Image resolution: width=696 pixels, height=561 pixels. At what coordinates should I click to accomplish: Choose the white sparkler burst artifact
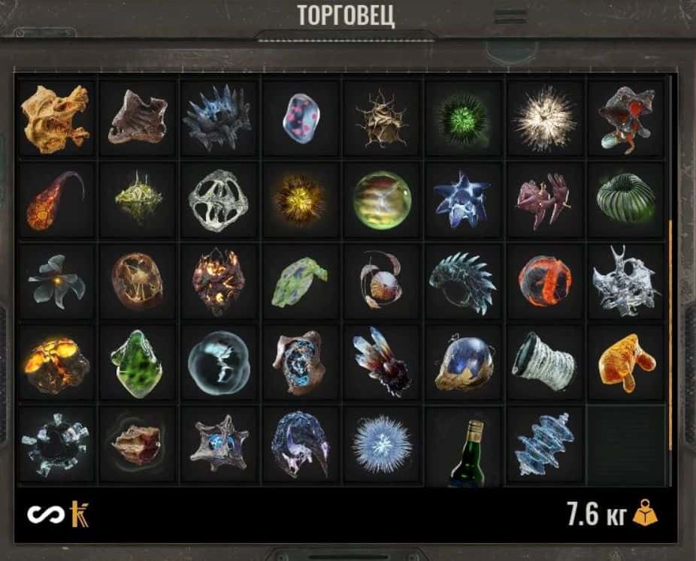[x=544, y=119]
